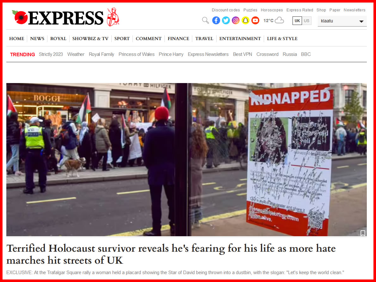Open the Strictly 2023 trending link
The height and width of the screenshot is (282, 376).
tap(51, 54)
